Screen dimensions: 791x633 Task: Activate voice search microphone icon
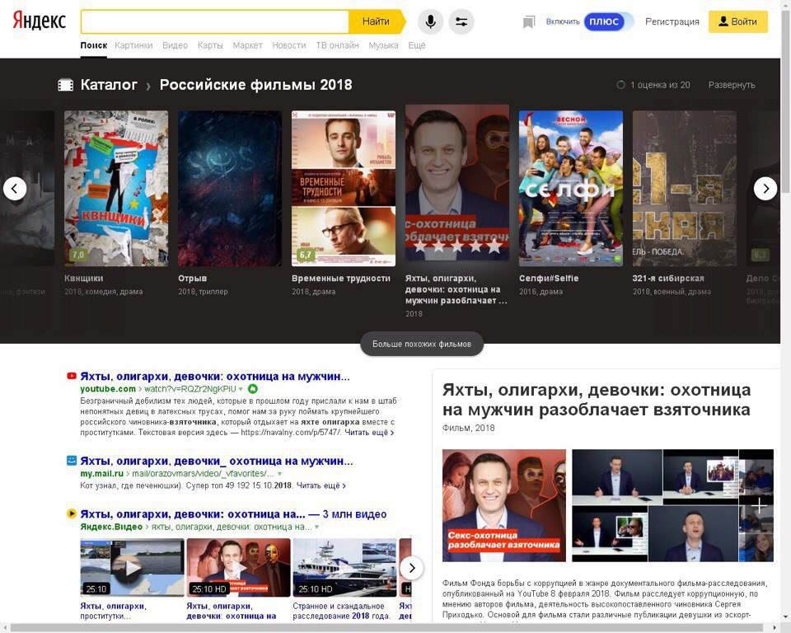430,21
